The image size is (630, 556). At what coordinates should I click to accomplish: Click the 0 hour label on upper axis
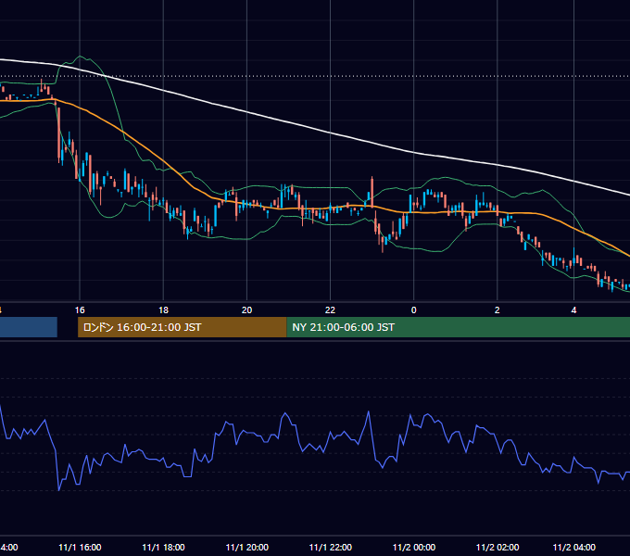pyautogui.click(x=413, y=310)
